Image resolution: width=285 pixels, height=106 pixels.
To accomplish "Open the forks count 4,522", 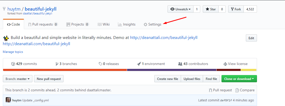I will coord(250,9).
